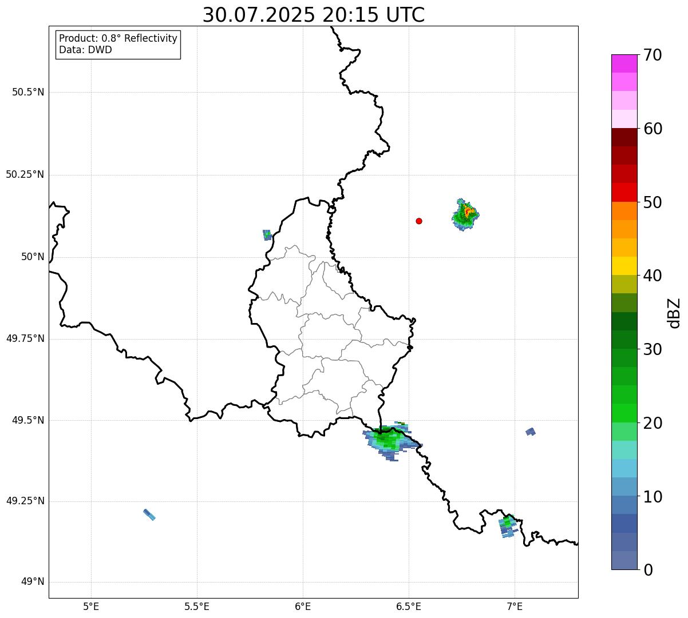
Task: Click the small blue echo near 7.1°E, 49.45°N
Action: [x=531, y=432]
